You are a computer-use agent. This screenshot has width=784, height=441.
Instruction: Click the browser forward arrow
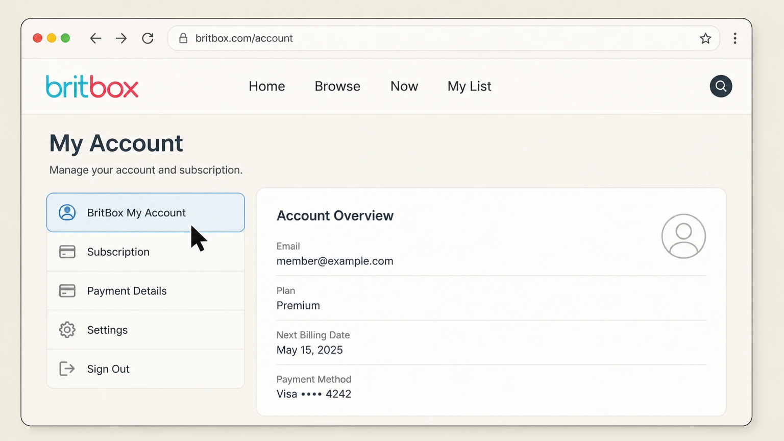[121, 38]
